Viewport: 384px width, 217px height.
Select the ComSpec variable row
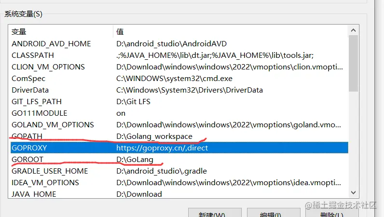tap(179, 79)
